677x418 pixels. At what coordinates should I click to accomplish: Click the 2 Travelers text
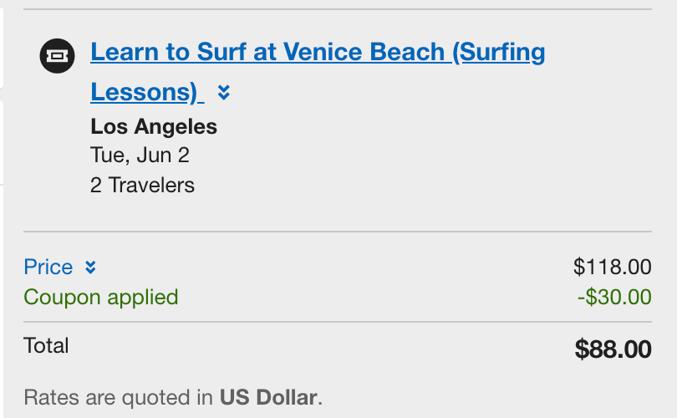click(x=142, y=185)
